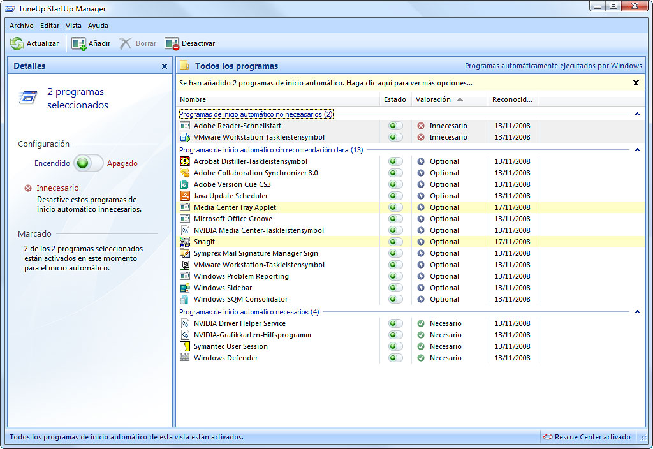
Task: Click the 17/11/2008 date in SnagIt row
Action: tap(512, 242)
